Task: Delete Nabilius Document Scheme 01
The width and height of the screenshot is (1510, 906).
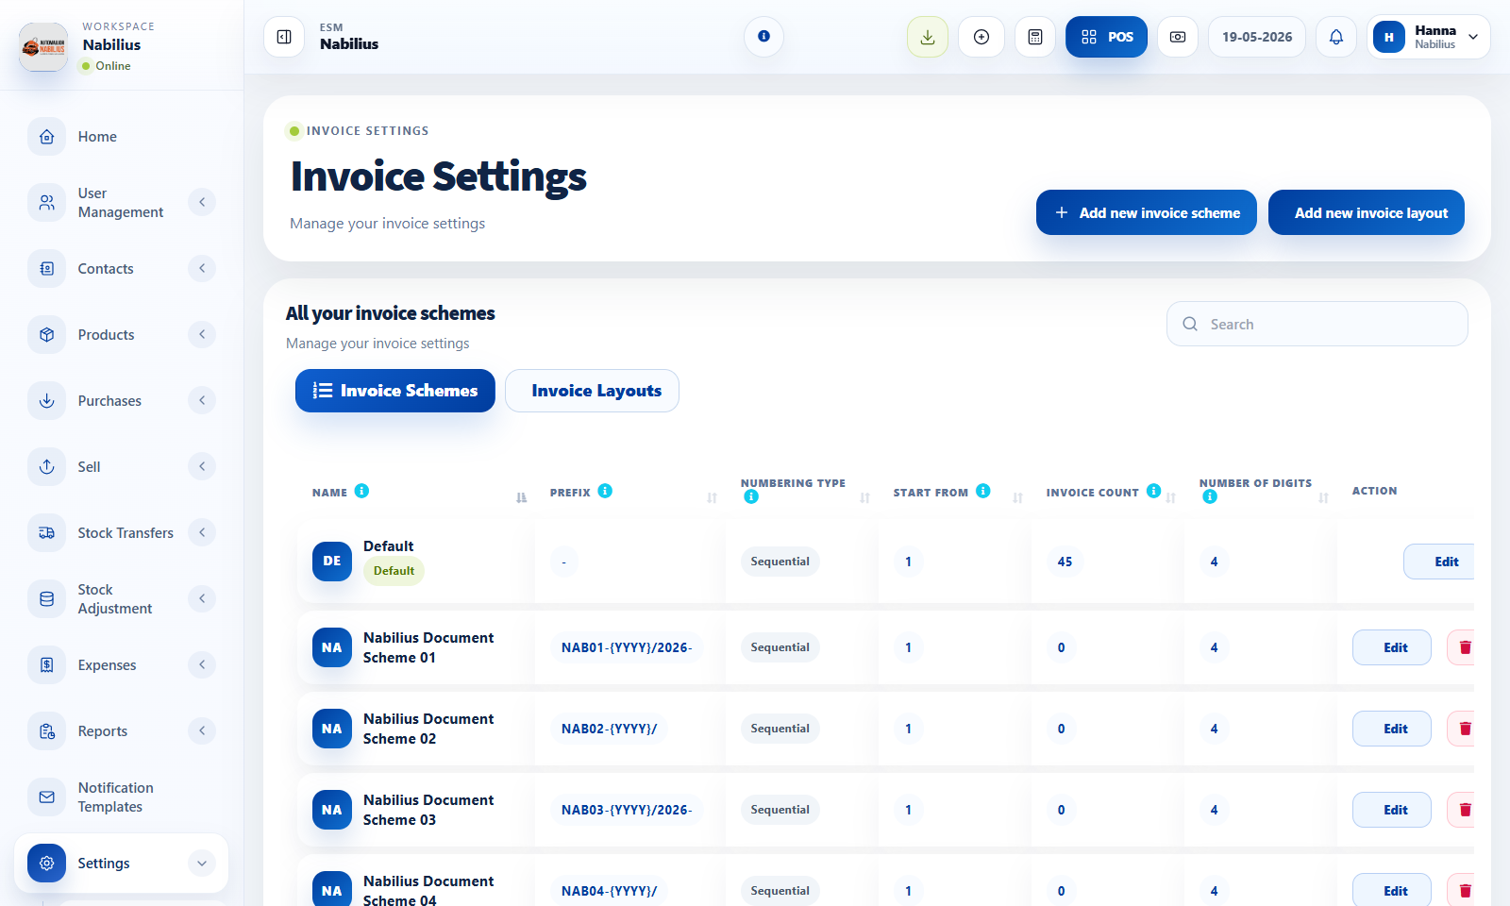Action: [x=1462, y=647]
